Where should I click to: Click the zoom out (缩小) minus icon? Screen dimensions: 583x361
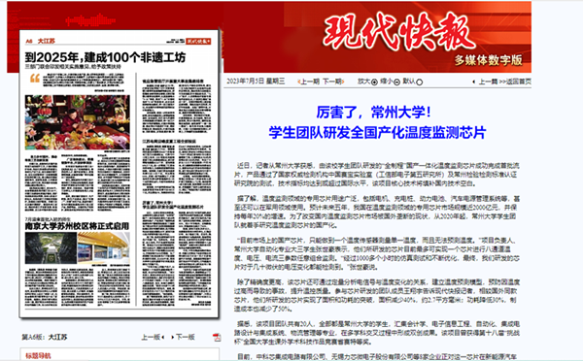tap(396, 82)
